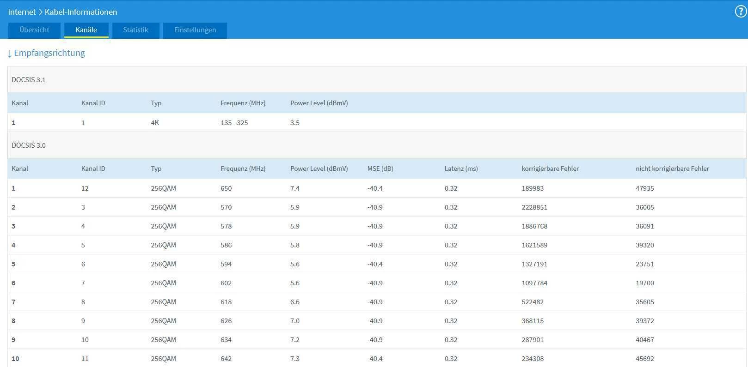Select correctable errors count 1097784
This screenshot has width=748, height=367.
pyautogui.click(x=534, y=283)
